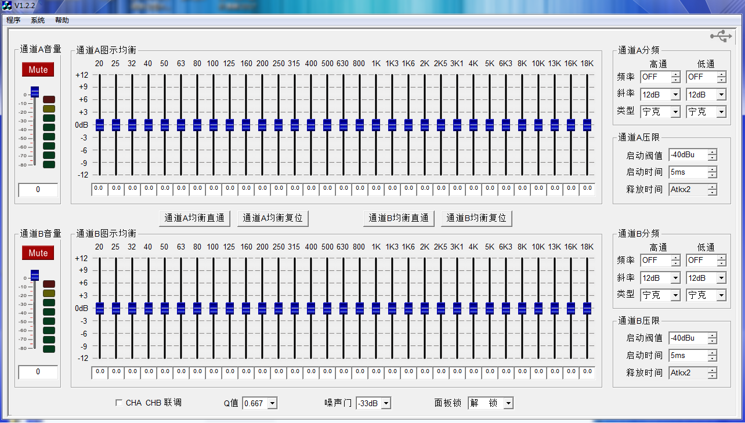Click the app icon in title bar
This screenshot has width=745, height=423.
click(6, 5)
